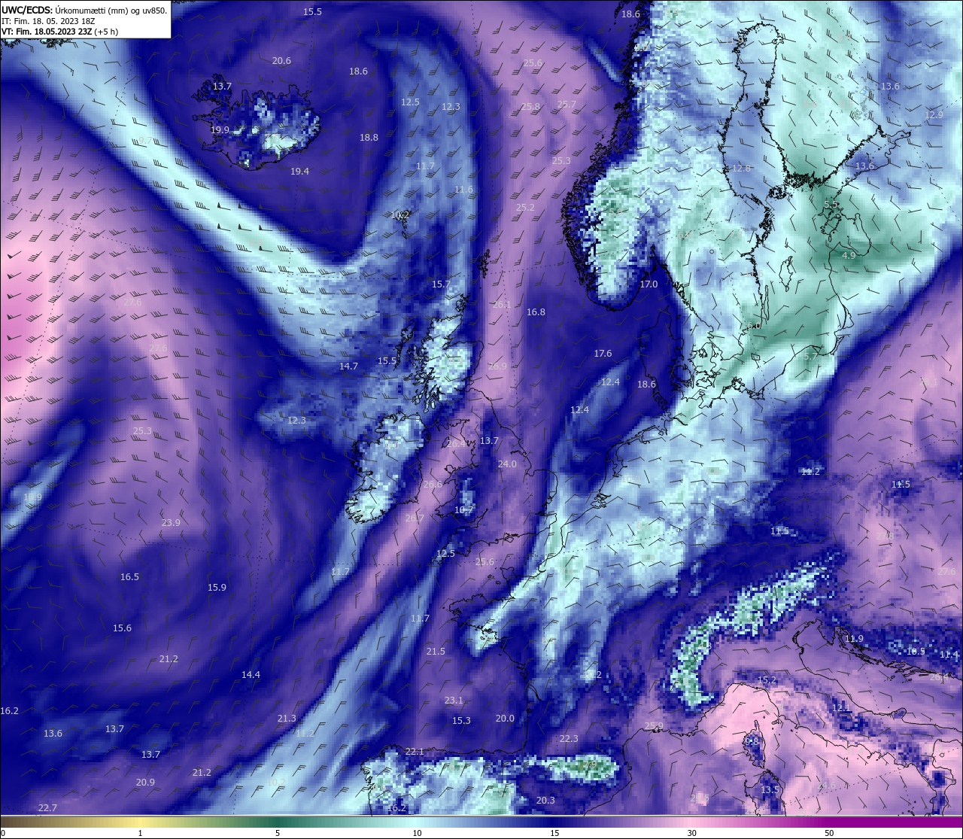The height and width of the screenshot is (839, 963).
Task: Click the color scale tick labeled 5
Action: 278,833
